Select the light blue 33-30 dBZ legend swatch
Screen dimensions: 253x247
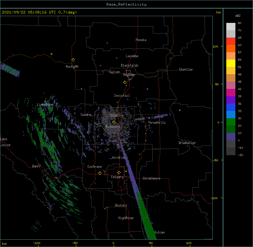coord(231,115)
